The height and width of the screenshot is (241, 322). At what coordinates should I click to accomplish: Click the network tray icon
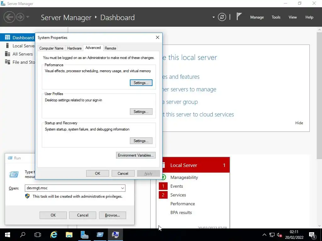point(272,235)
